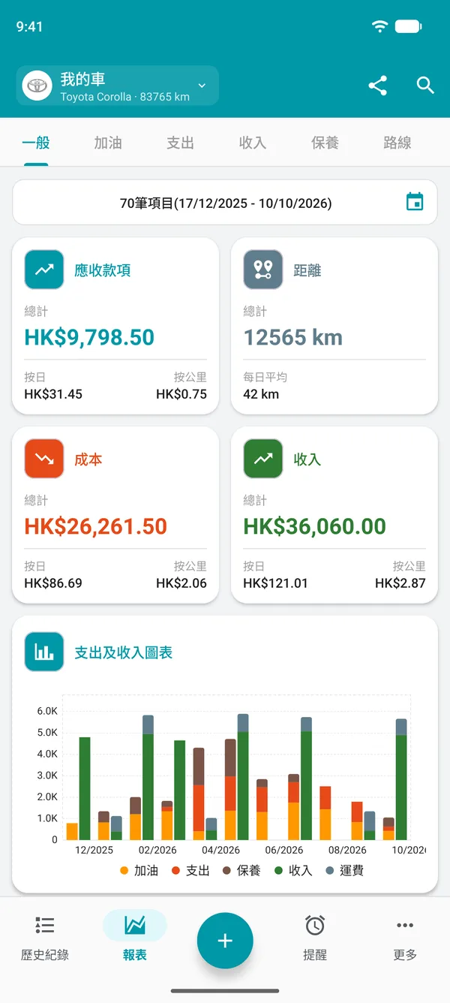Tap the 70筆項目 date range text
Screen dimensions: 450x1003
[x=226, y=203]
